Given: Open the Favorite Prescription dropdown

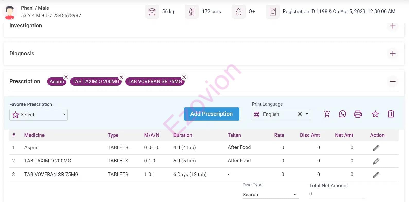Looking at the screenshot, I should (39, 115).
